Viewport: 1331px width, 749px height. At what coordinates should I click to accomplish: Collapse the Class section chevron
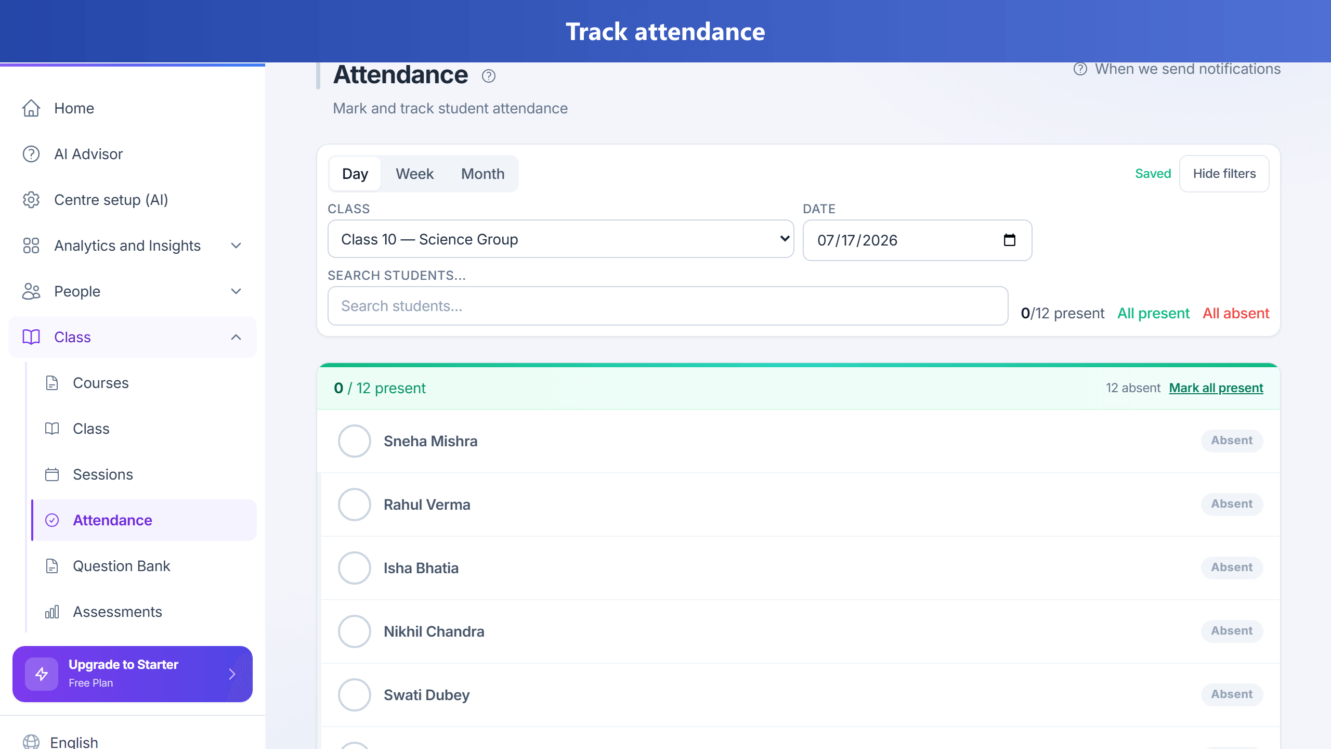coord(236,337)
